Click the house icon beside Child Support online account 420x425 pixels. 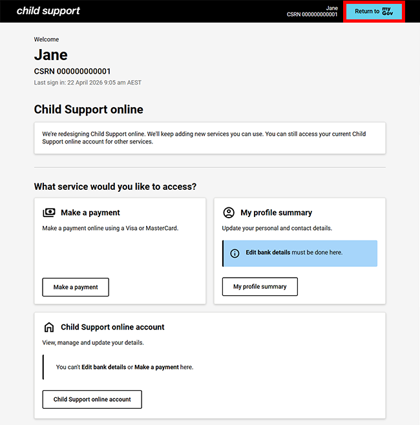pyautogui.click(x=49, y=327)
